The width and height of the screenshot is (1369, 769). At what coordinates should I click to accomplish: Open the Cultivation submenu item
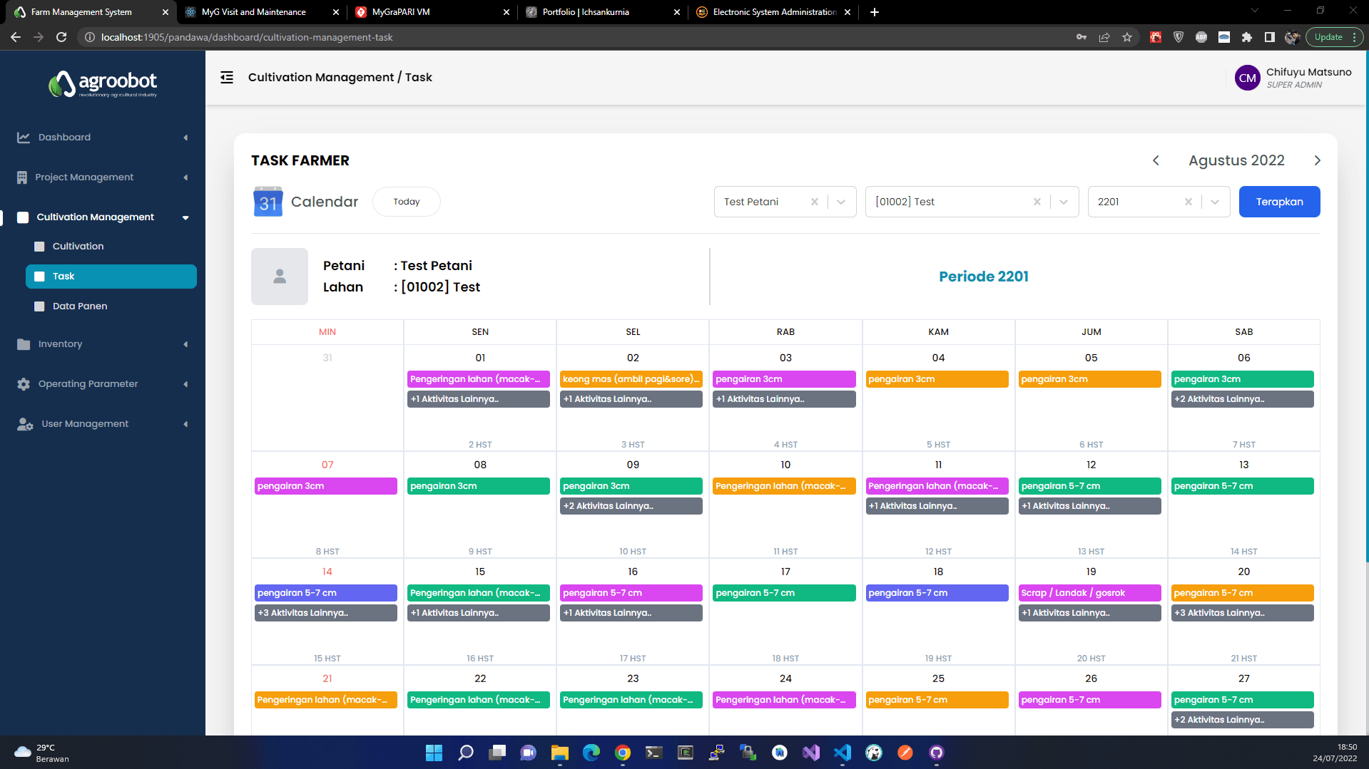click(x=78, y=247)
